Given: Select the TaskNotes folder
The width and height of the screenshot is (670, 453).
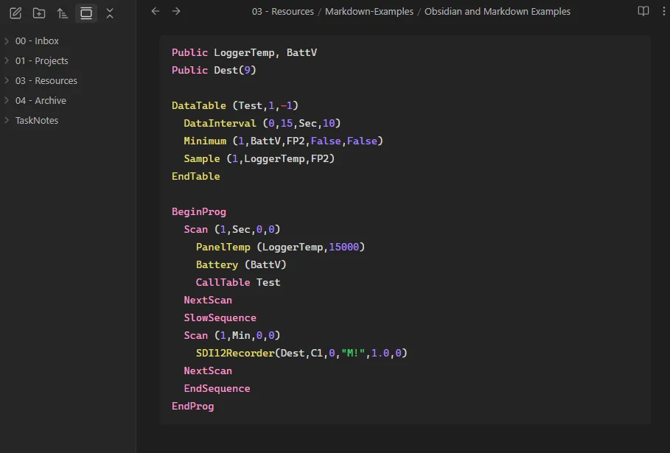Looking at the screenshot, I should [37, 121].
